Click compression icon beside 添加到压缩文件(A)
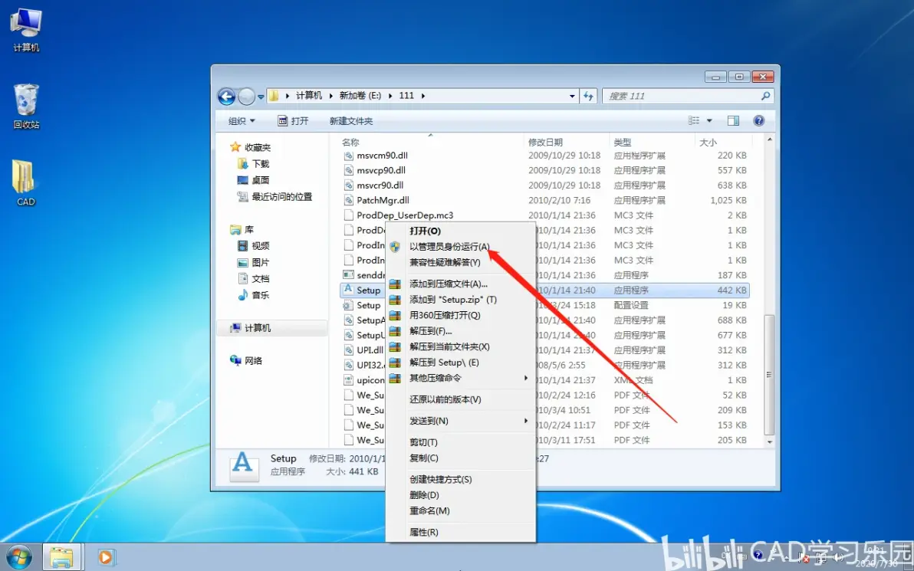The image size is (914, 571). (x=395, y=284)
